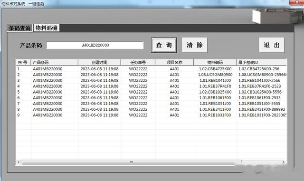The height and width of the screenshot is (181, 304).
Task: Select row number 5 in 序号 column
Action: tap(19, 92)
